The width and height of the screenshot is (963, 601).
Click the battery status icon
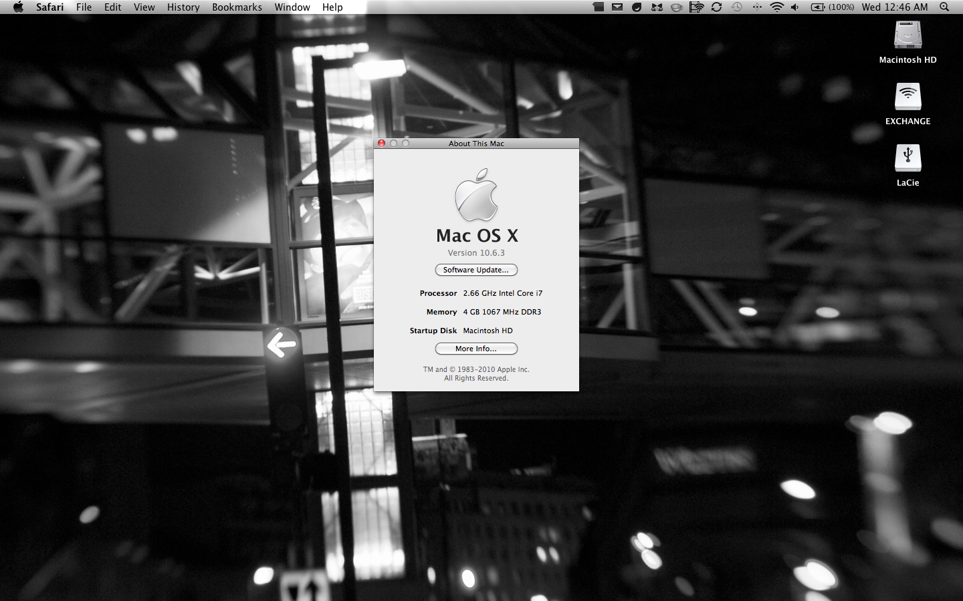click(818, 7)
